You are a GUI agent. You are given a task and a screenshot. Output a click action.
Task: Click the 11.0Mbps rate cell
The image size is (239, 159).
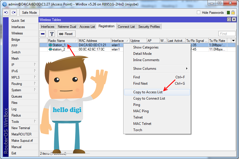(218, 49)
